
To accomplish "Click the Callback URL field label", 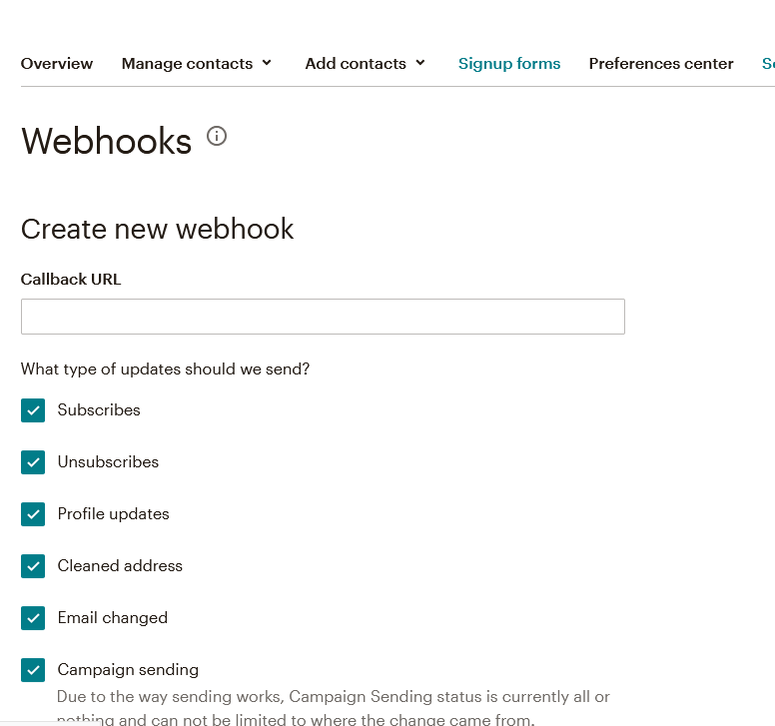I will click(x=71, y=280).
